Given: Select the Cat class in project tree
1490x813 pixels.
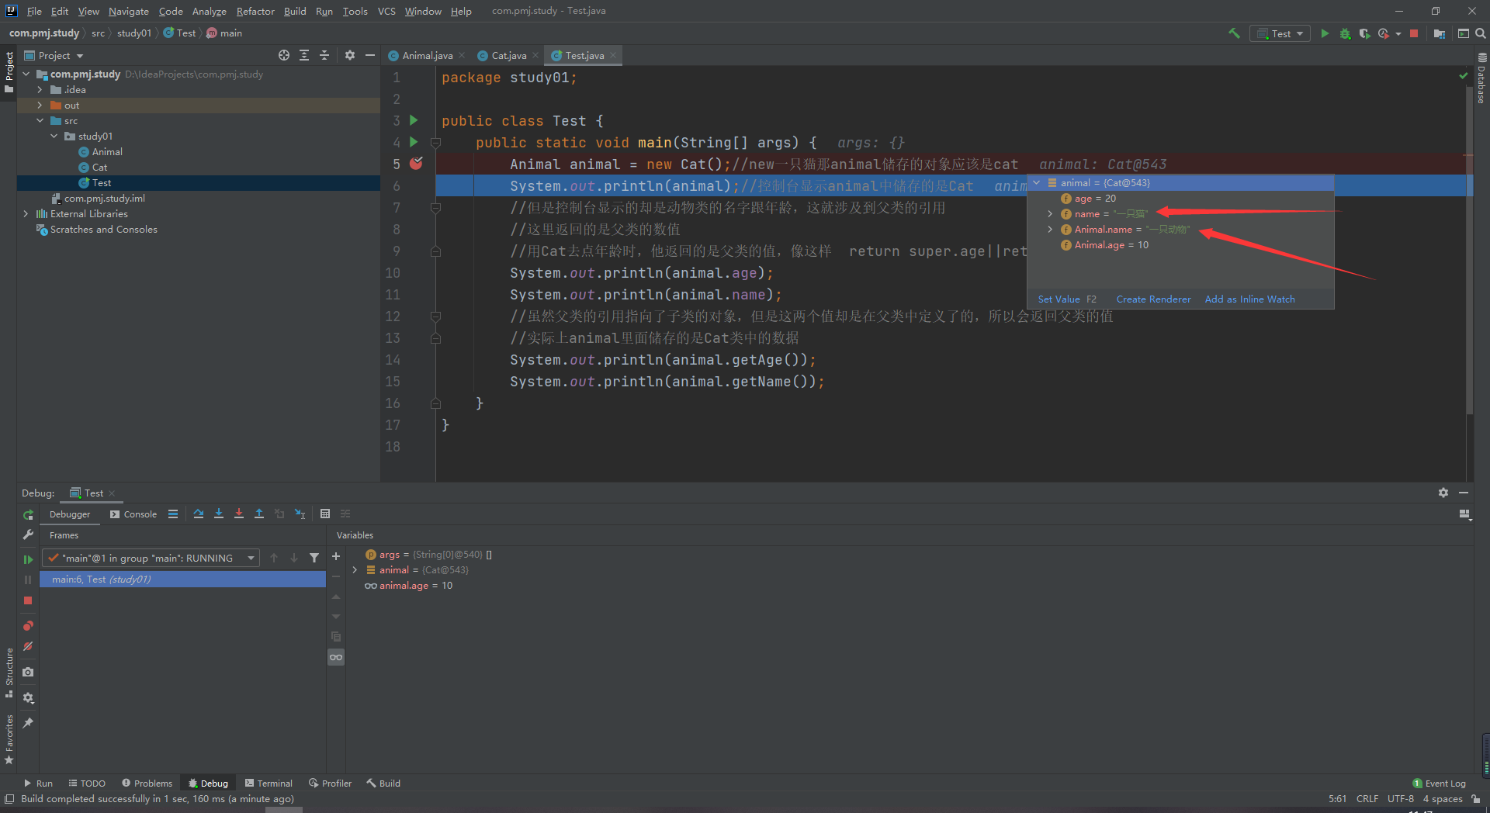Looking at the screenshot, I should click(99, 168).
